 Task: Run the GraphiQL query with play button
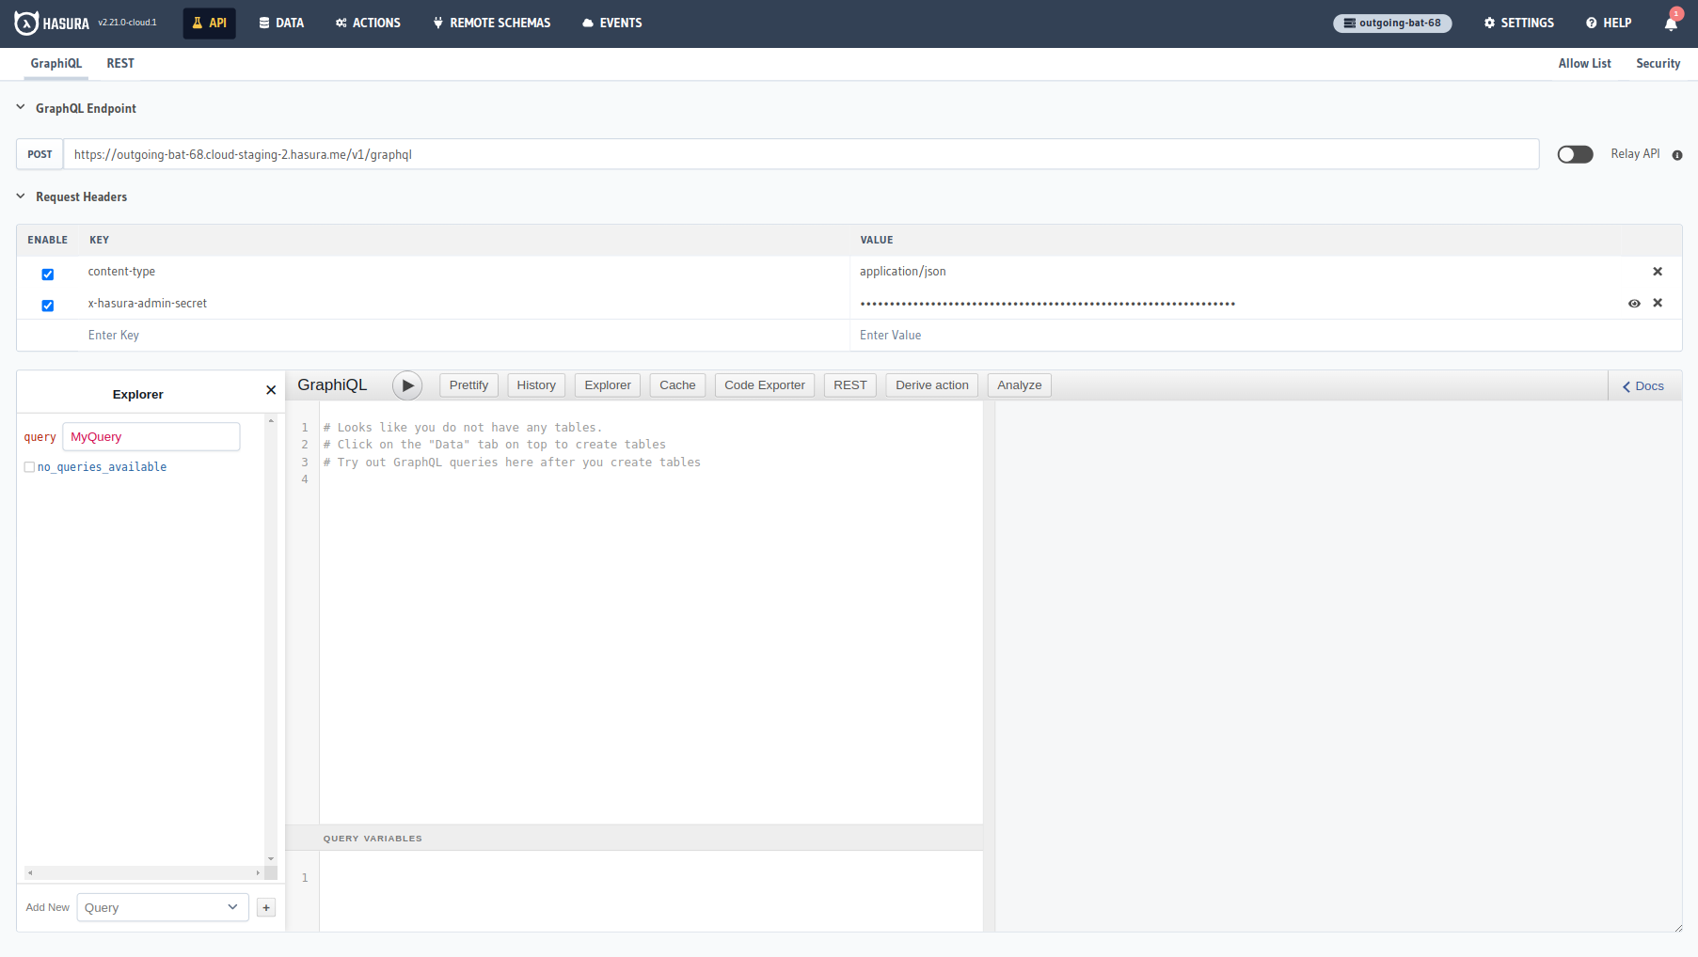pos(407,385)
